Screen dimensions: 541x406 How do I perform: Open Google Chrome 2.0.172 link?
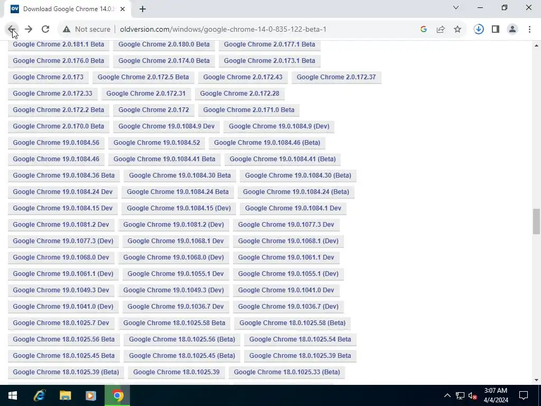click(x=154, y=110)
